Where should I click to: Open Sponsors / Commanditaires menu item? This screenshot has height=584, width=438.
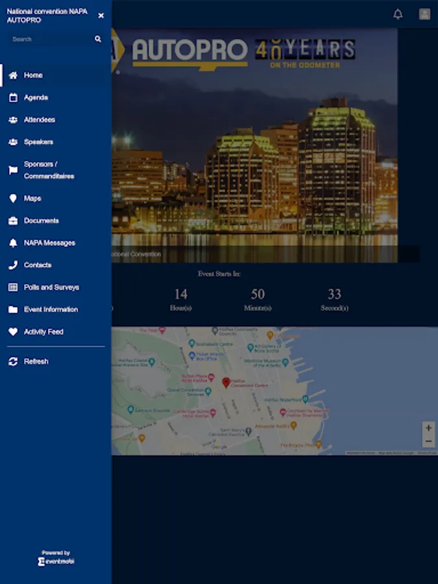coord(56,170)
